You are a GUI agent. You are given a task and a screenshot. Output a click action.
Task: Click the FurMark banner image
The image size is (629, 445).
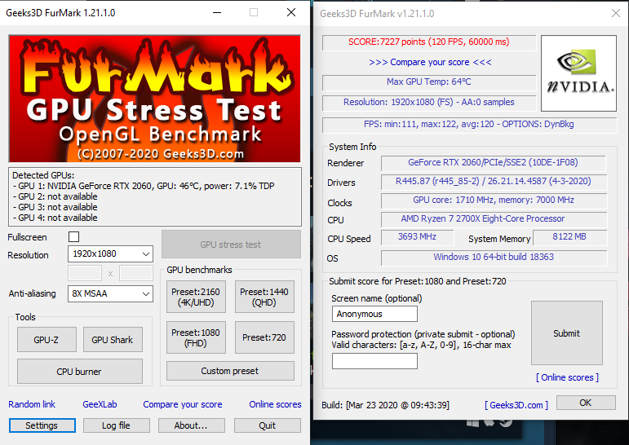tap(154, 99)
